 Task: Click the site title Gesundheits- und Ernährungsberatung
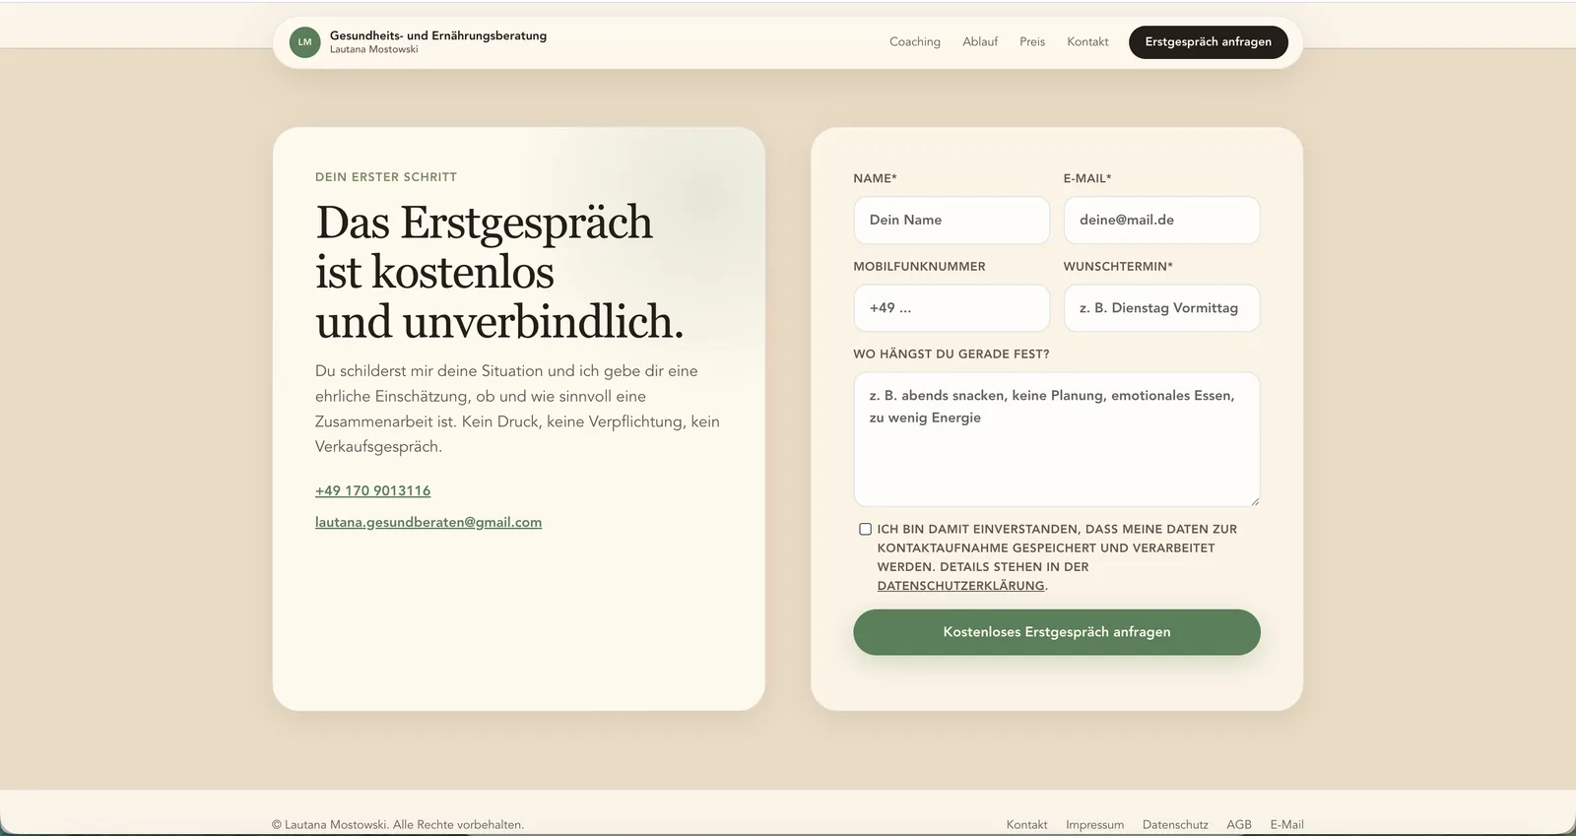pos(438,35)
